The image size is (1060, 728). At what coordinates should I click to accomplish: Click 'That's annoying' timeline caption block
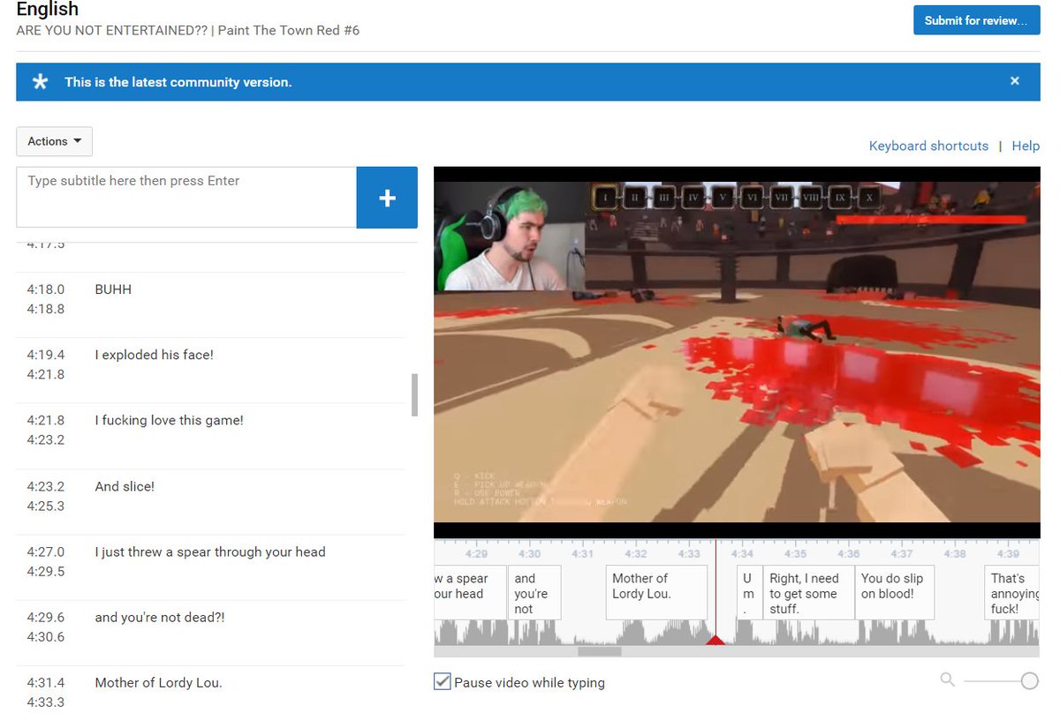[1012, 592]
